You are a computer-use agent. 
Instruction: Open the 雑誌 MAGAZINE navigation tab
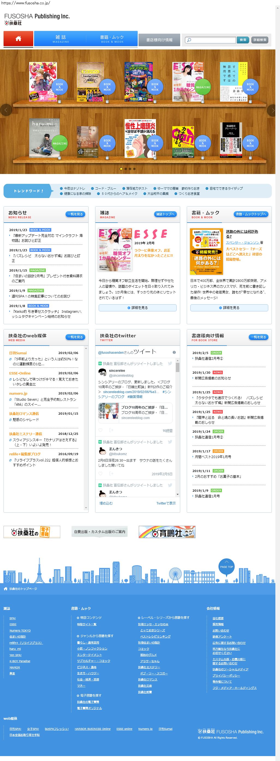(61, 39)
